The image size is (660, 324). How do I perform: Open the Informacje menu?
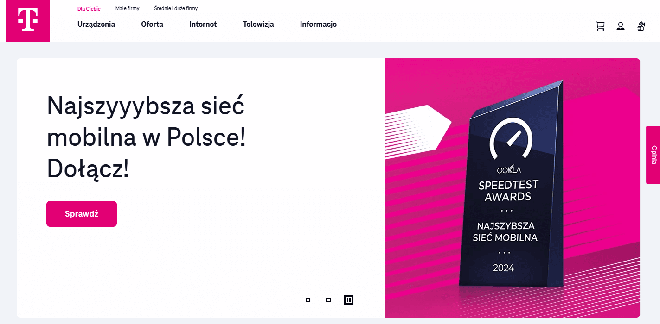click(x=318, y=25)
